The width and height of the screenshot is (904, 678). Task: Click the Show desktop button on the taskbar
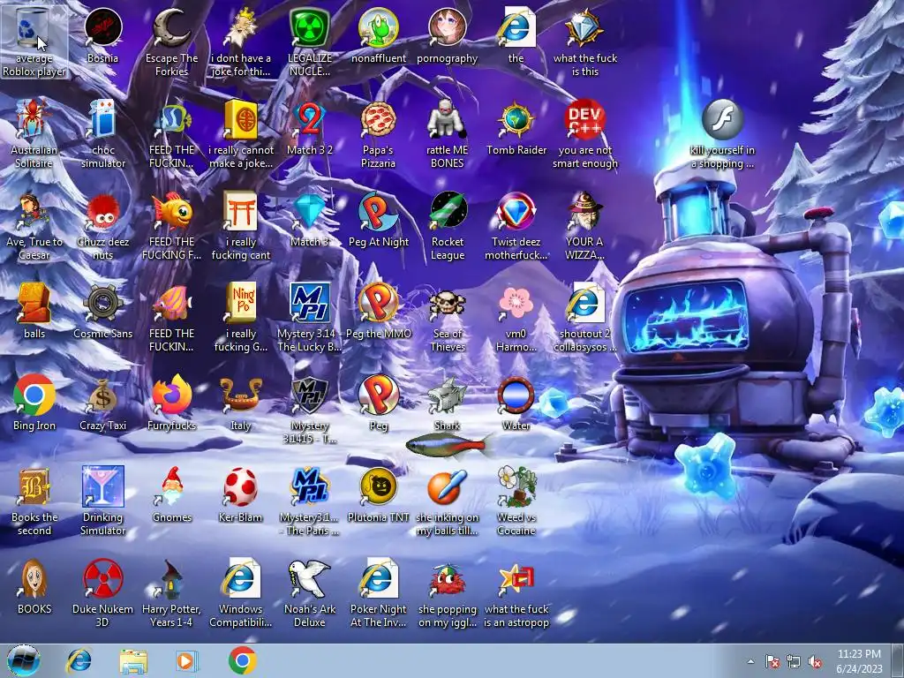point(899,660)
